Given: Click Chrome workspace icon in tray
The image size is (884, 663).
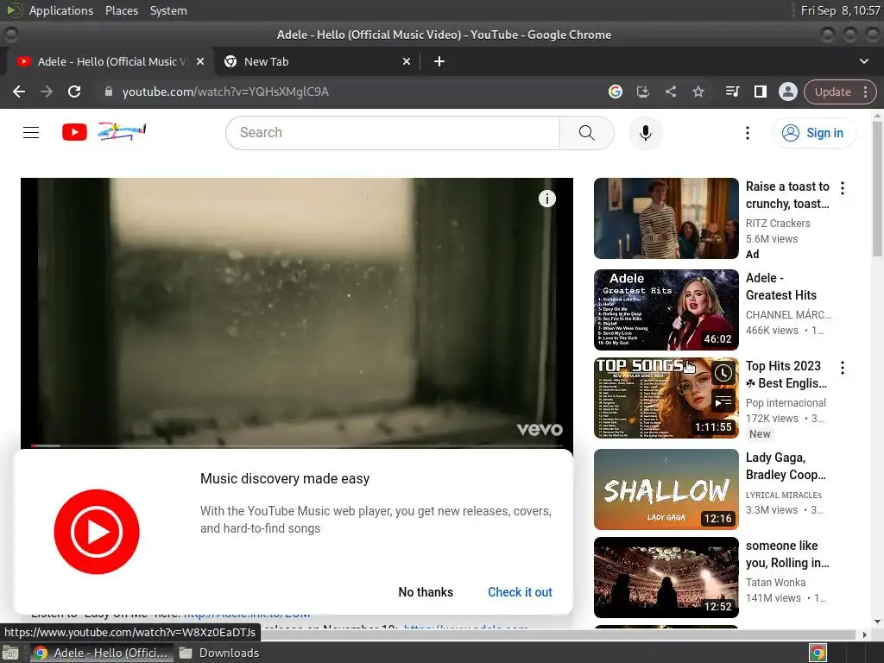Looking at the screenshot, I should coord(817,653).
